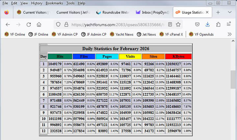The image size is (237, 140).
Task: Open the Extensions puzzle icon
Action: tap(218, 24)
